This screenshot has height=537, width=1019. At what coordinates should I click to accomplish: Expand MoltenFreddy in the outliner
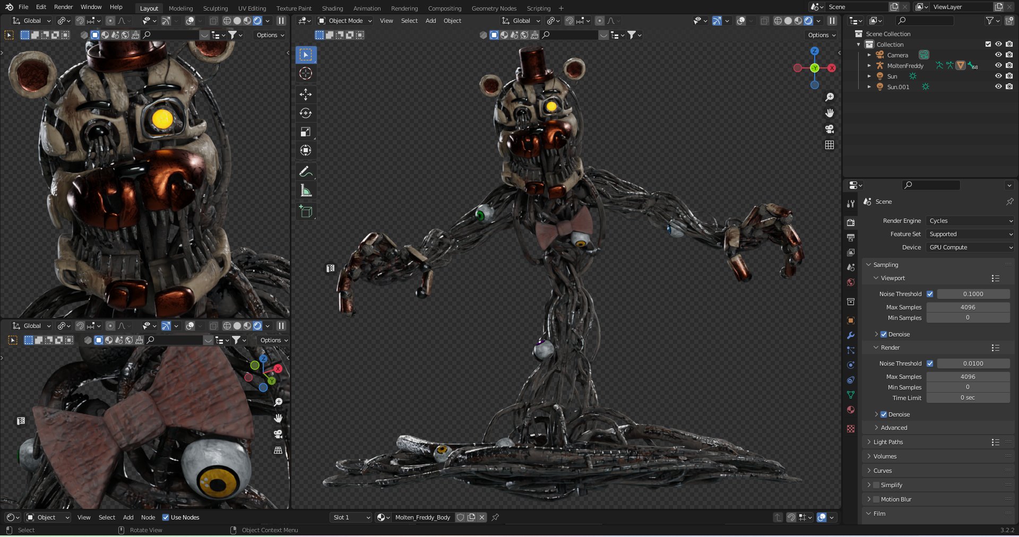pos(869,66)
